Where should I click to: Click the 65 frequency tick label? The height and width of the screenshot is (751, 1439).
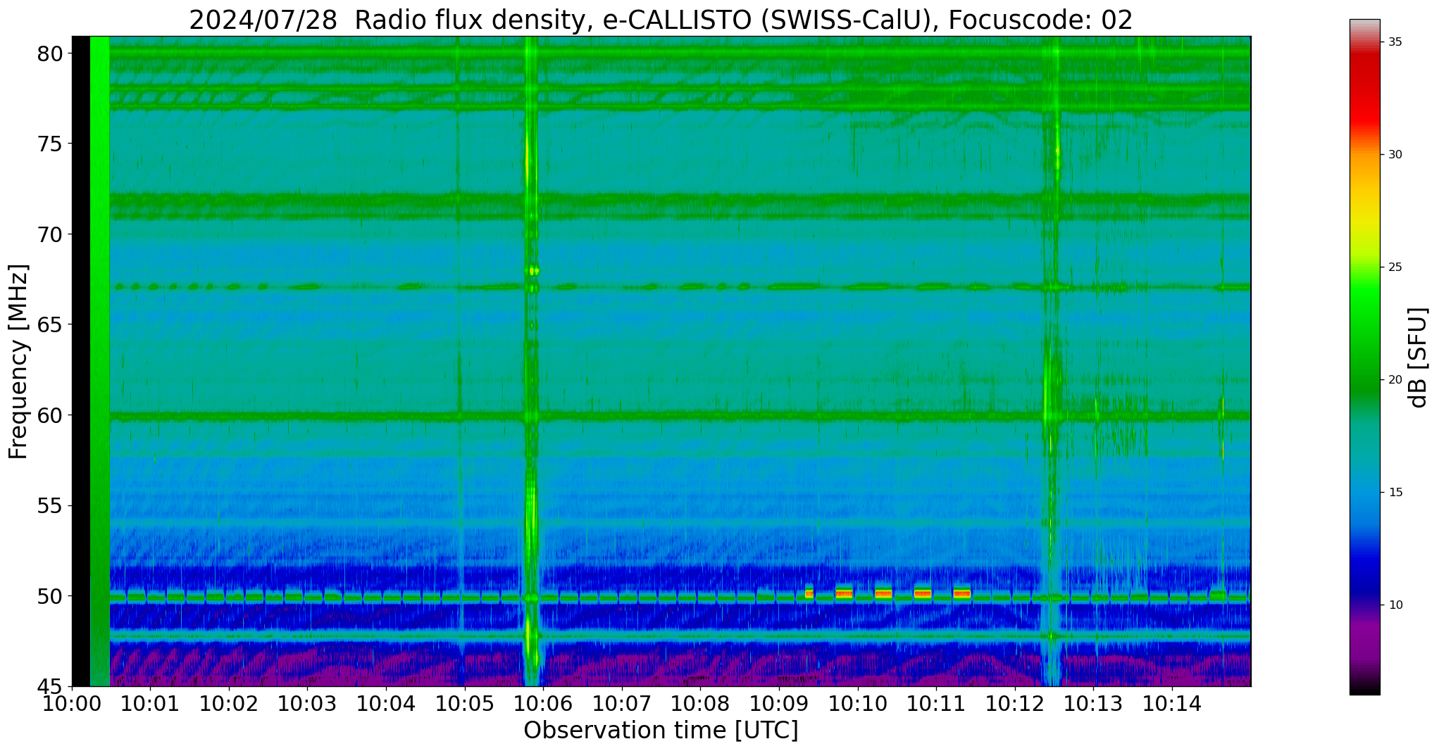(x=49, y=325)
